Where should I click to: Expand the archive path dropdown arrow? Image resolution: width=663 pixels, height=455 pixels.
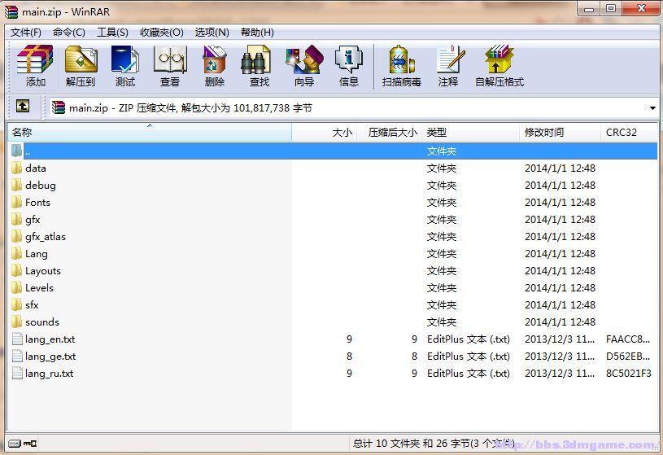652,108
